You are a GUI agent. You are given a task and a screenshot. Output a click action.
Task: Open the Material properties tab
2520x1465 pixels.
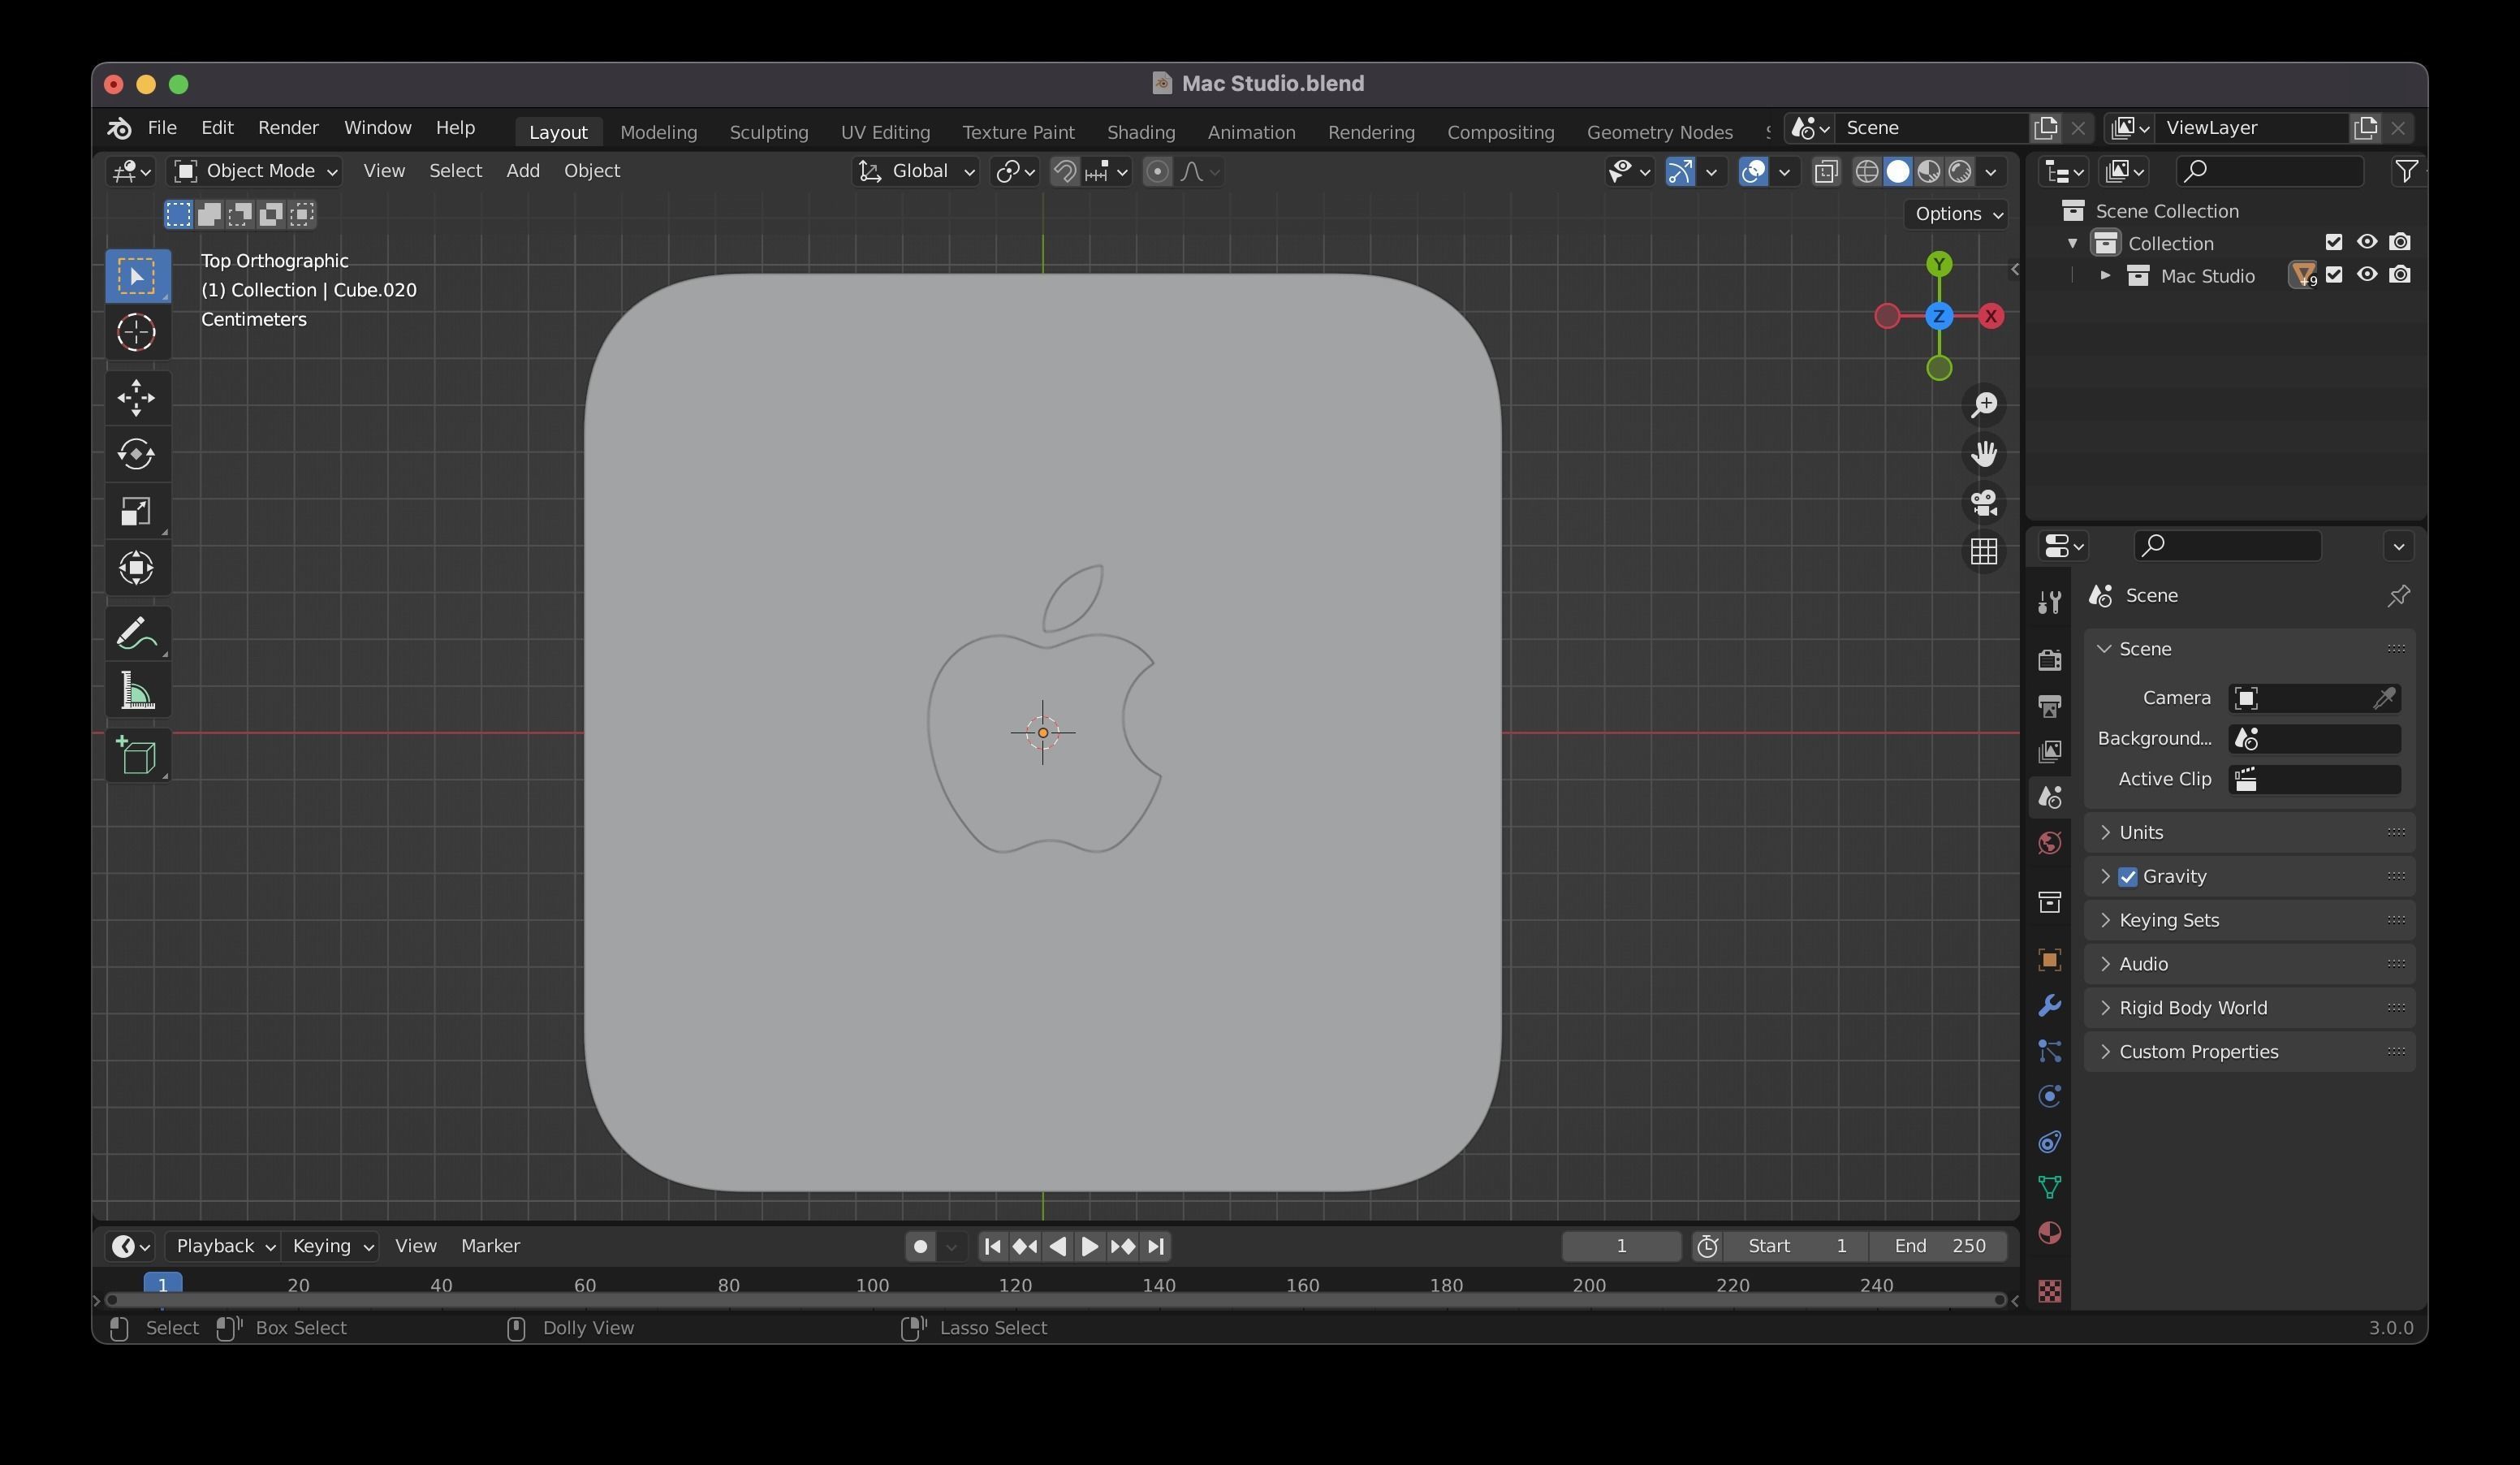[x=2049, y=1233]
